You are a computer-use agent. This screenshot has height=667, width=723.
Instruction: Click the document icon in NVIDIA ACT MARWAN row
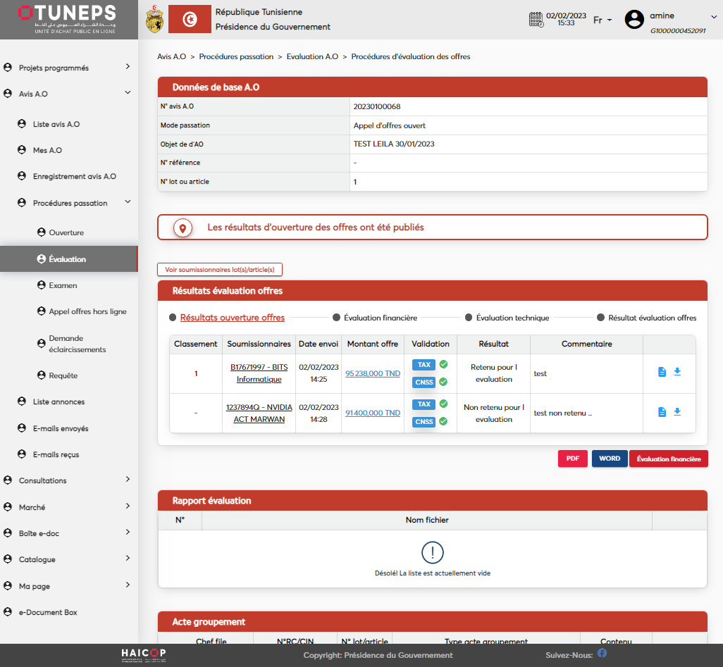pyautogui.click(x=662, y=412)
